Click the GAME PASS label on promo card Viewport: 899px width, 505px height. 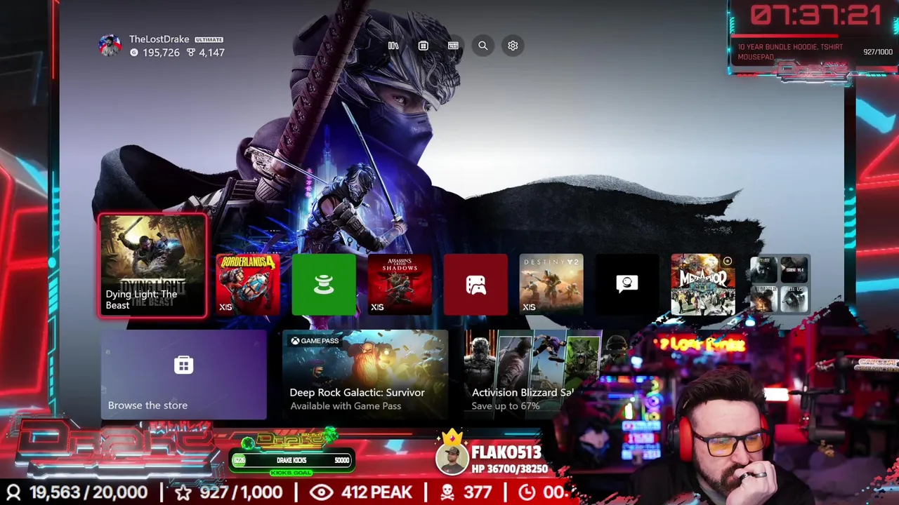(x=315, y=341)
